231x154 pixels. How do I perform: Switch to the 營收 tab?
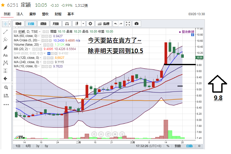45,14
